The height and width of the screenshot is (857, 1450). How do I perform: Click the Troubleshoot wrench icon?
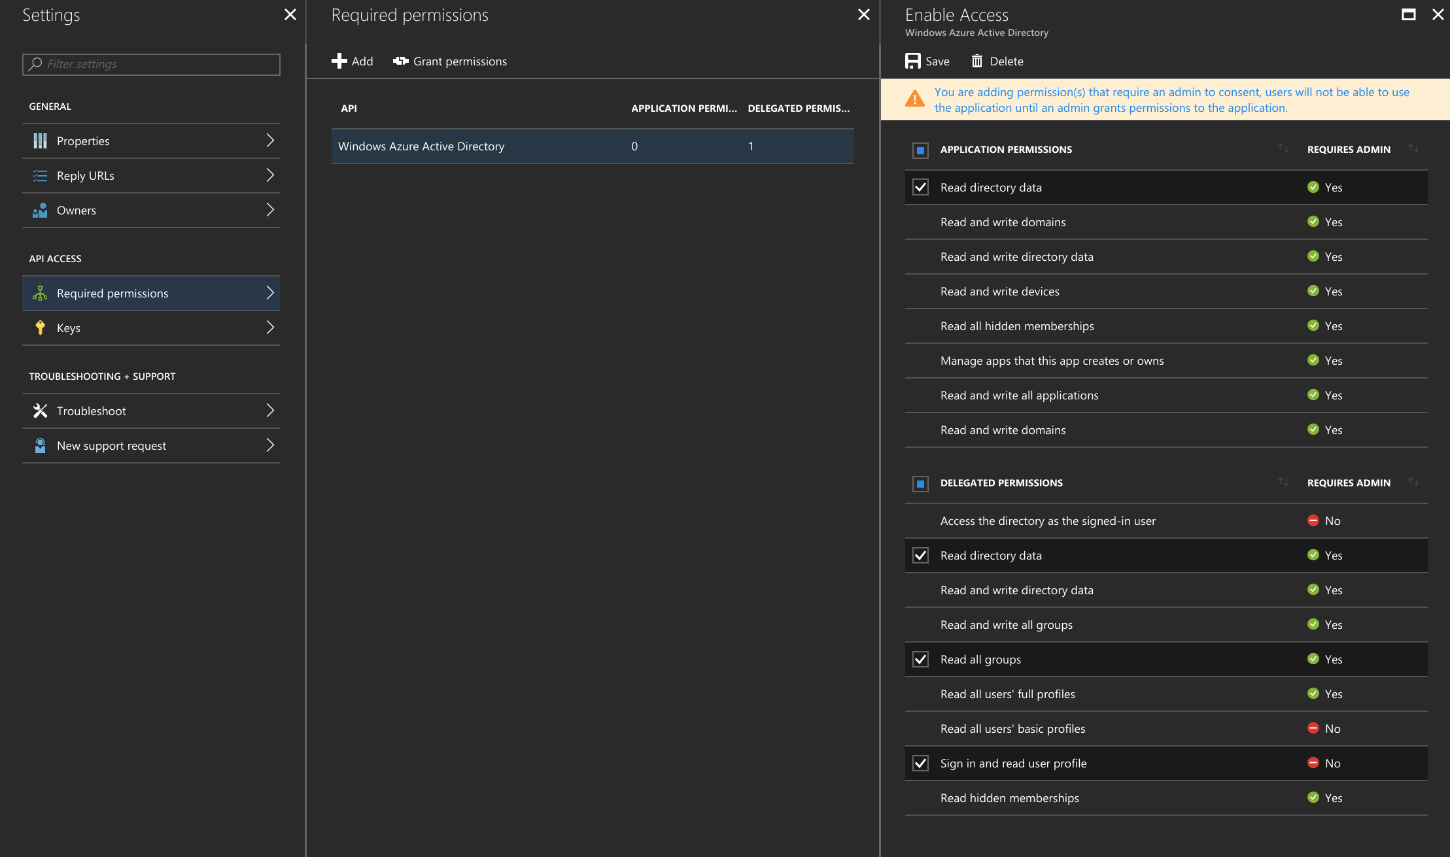click(x=40, y=411)
